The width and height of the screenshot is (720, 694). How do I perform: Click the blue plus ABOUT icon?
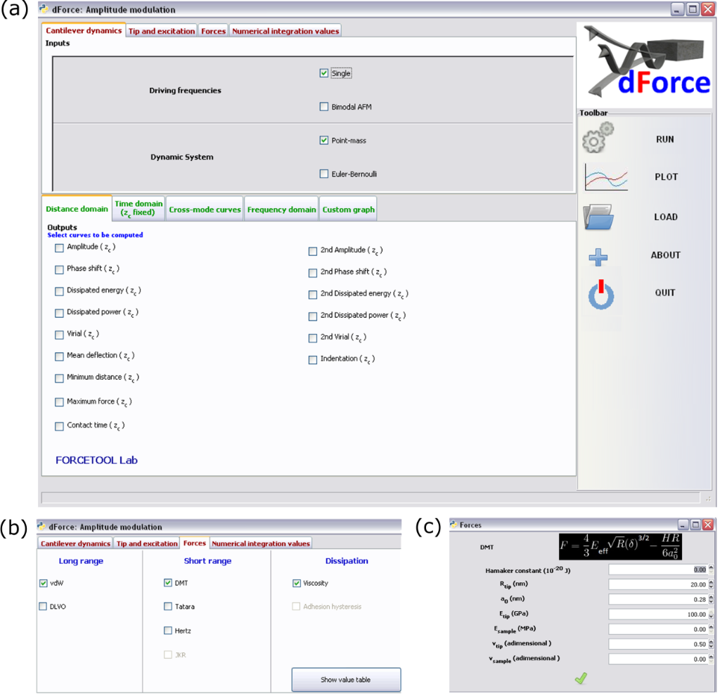(x=598, y=257)
